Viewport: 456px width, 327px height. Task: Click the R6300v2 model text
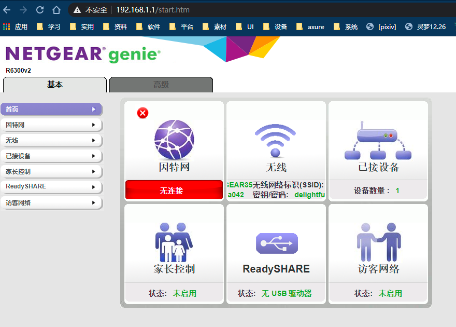(18, 71)
